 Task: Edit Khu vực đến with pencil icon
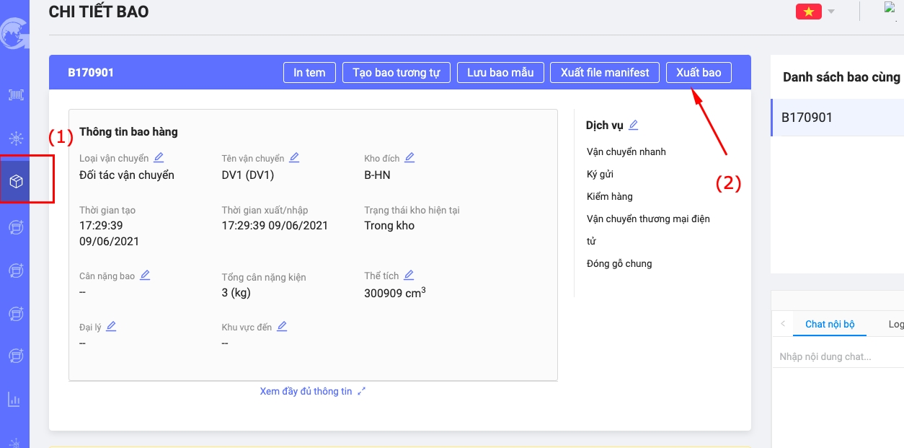pos(282,326)
